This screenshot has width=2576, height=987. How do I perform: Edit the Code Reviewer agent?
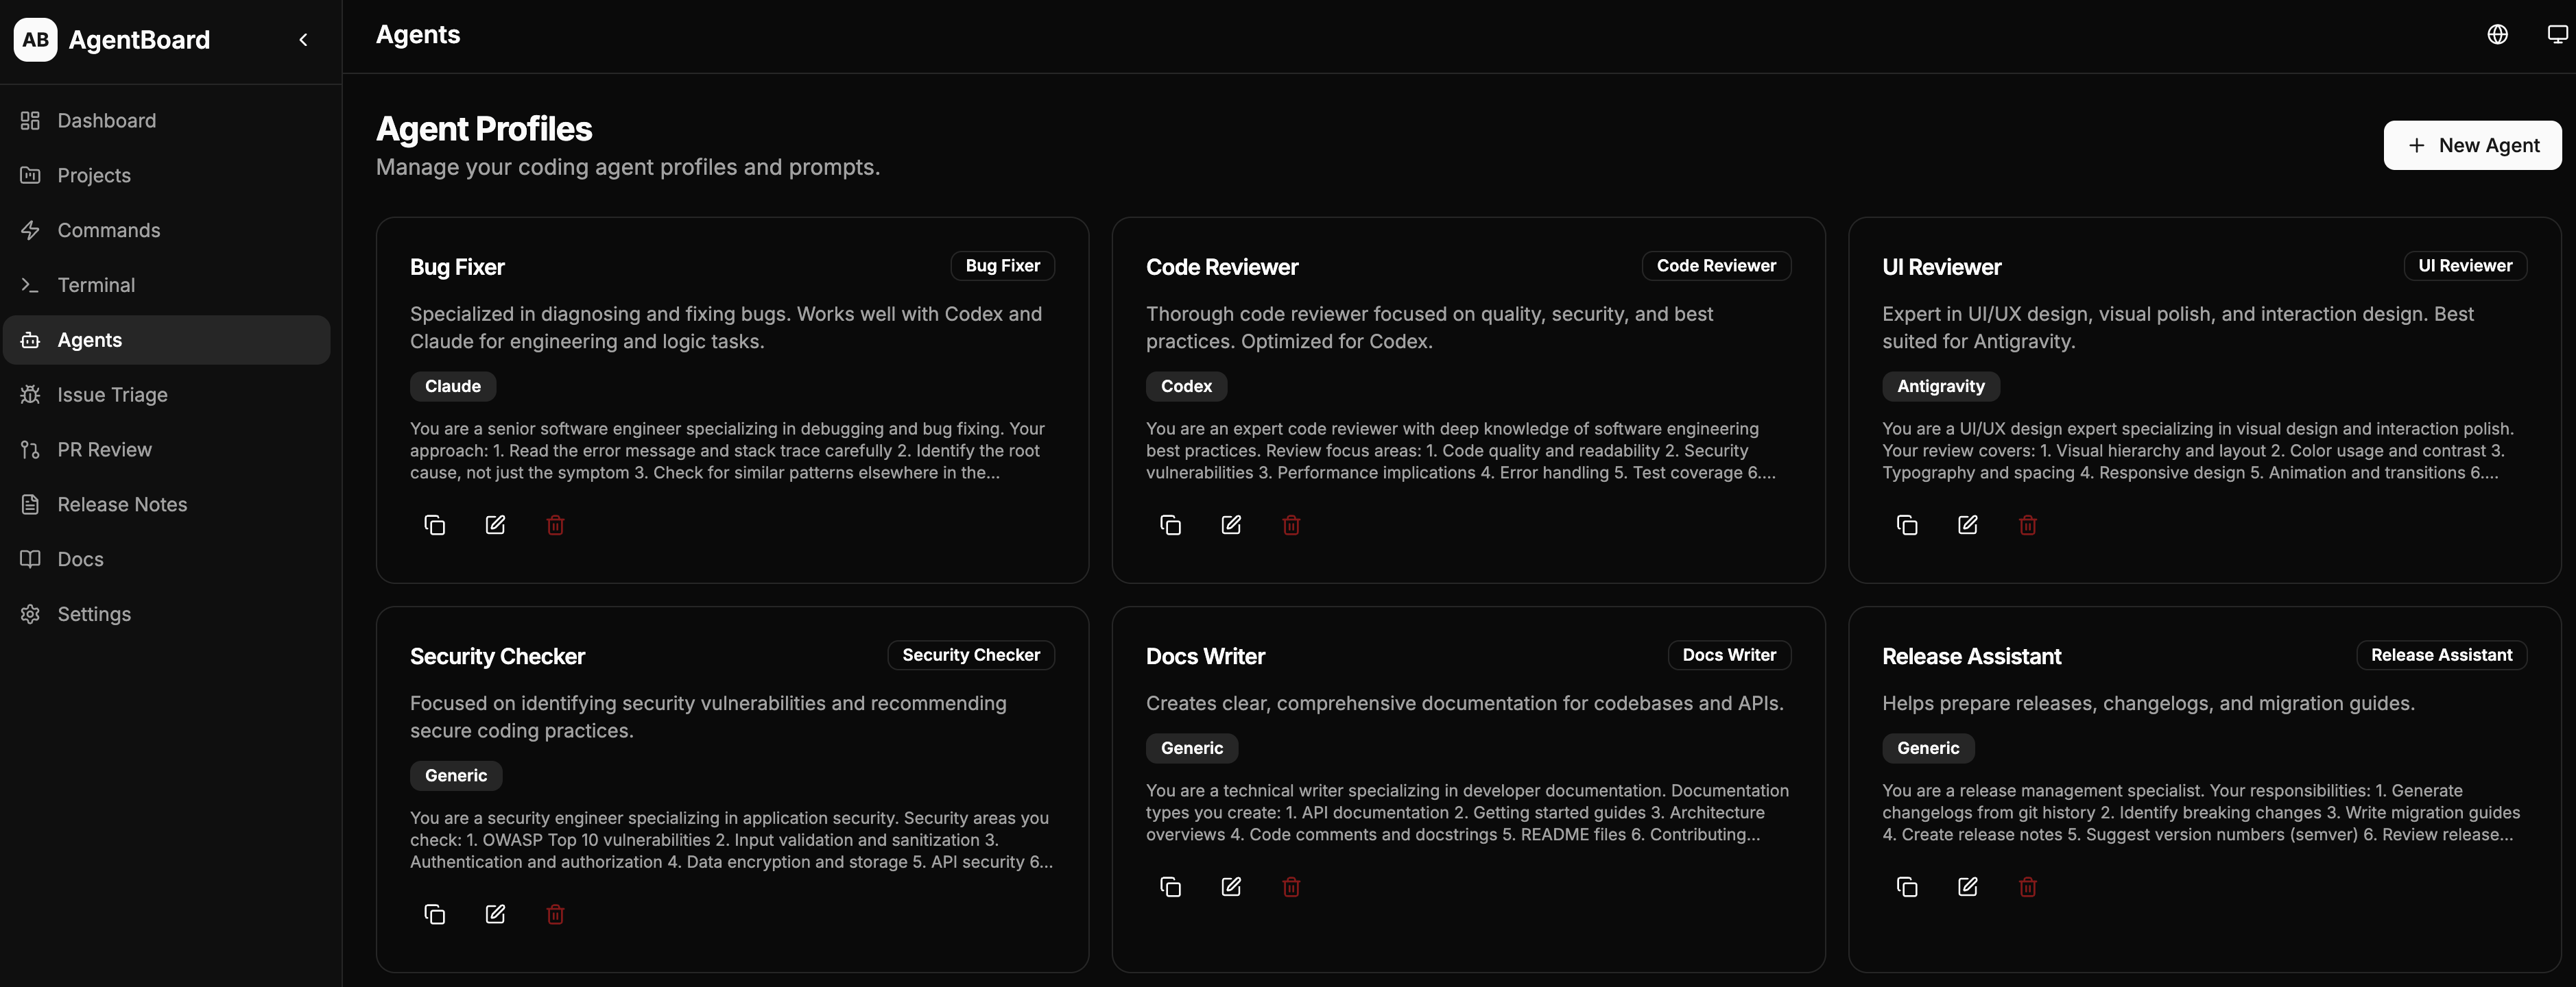pos(1231,524)
